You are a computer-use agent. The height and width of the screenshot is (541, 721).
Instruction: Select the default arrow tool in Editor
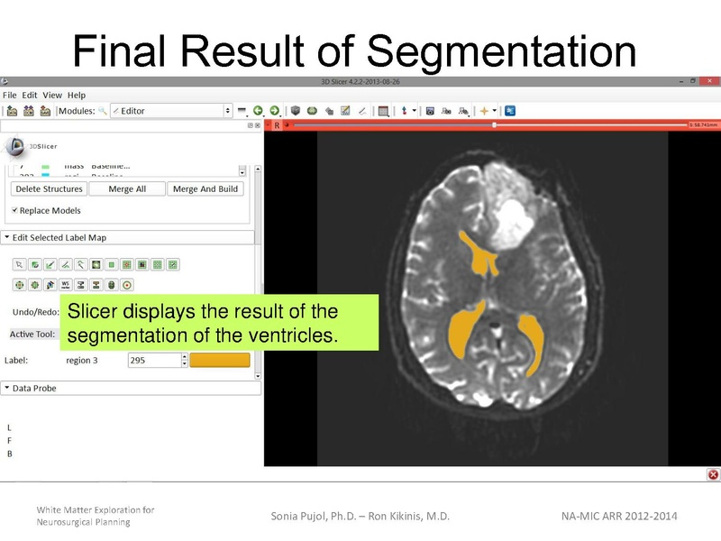pyautogui.click(x=17, y=264)
